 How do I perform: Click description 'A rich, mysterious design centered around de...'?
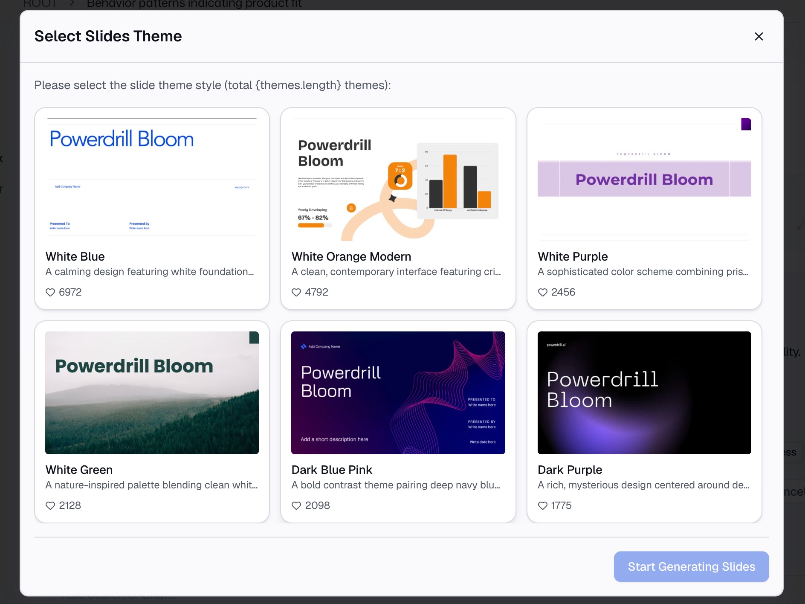pyautogui.click(x=643, y=485)
